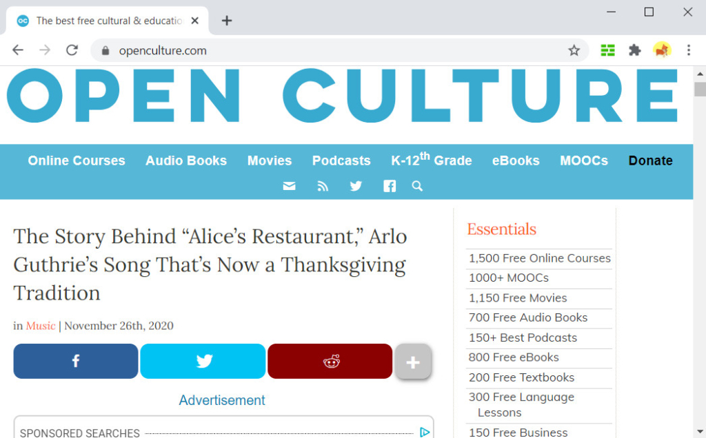
Task: Go to Podcasts section
Action: click(341, 160)
